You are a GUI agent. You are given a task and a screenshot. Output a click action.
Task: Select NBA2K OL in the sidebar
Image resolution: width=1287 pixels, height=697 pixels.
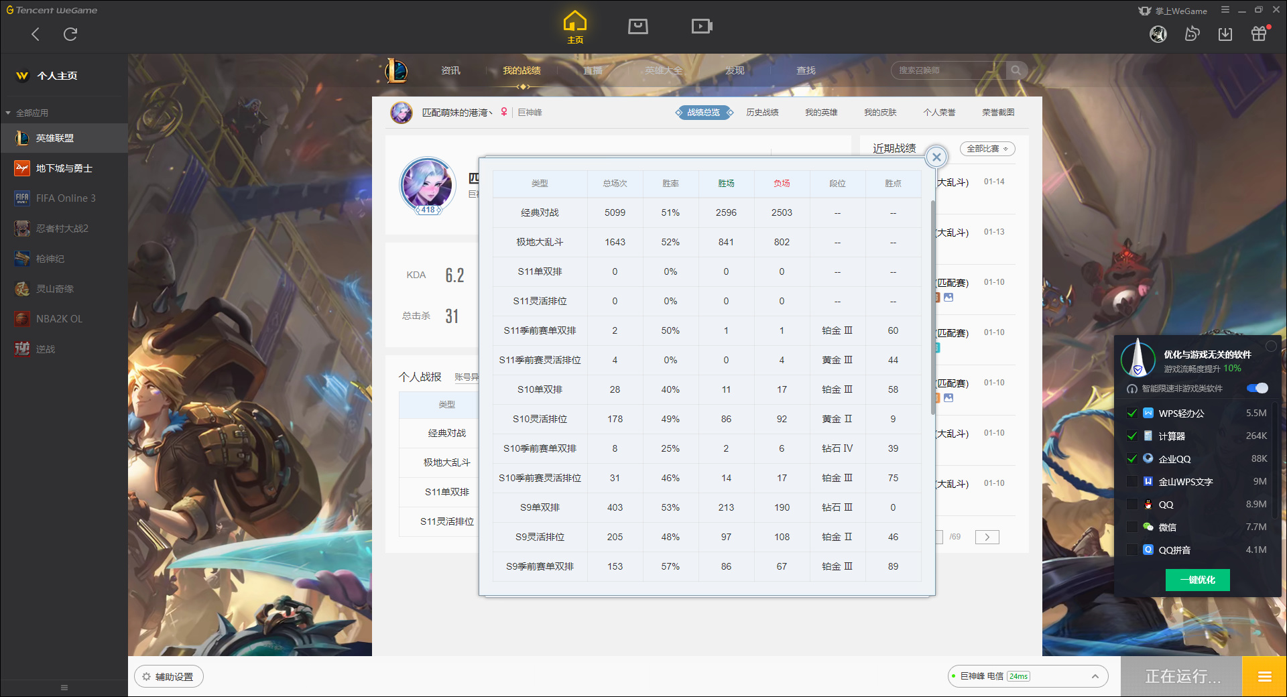[x=64, y=319]
